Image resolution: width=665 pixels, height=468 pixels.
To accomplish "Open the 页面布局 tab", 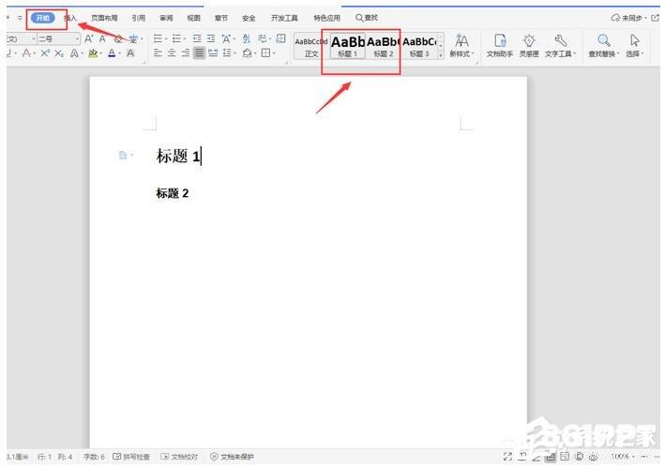I will [104, 18].
